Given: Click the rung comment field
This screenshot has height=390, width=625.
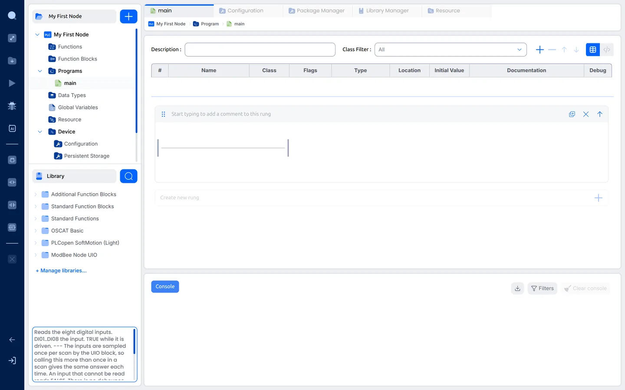Looking at the screenshot, I should pyautogui.click(x=221, y=114).
